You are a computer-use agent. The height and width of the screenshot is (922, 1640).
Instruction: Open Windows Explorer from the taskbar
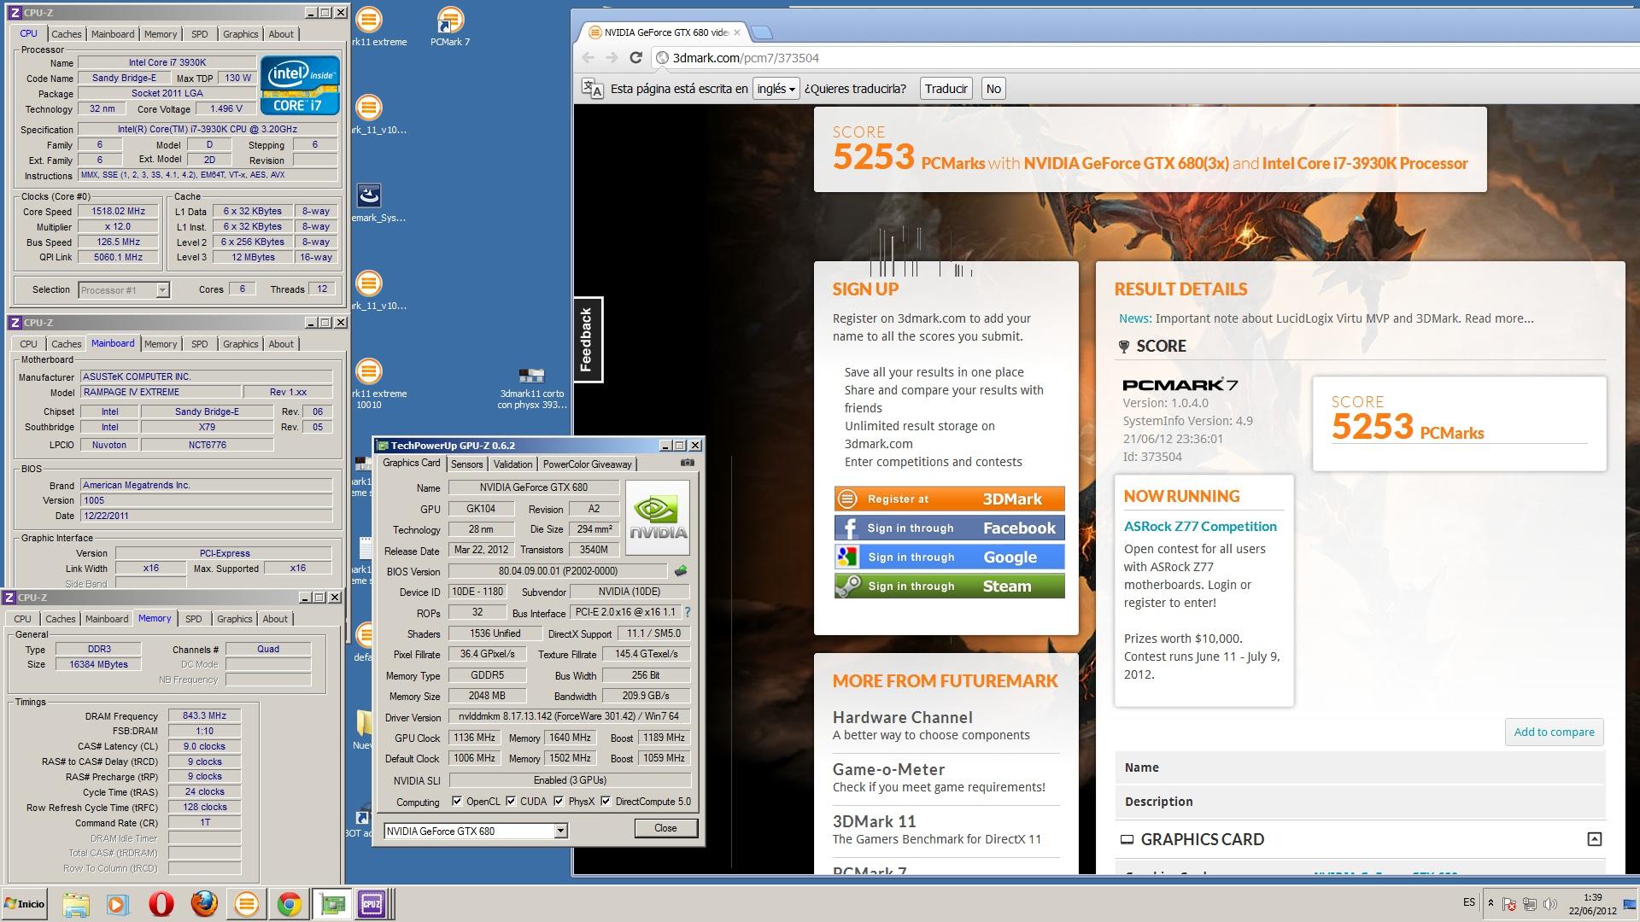coord(76,904)
